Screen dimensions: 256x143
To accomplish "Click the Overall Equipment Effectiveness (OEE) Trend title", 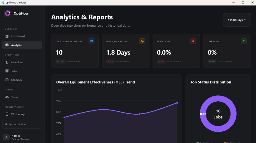I will (x=95, y=82).
